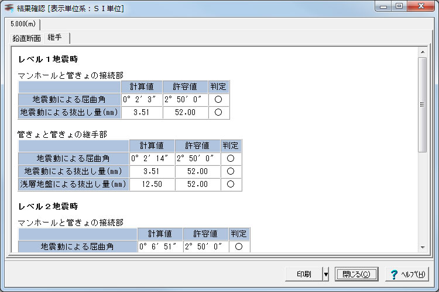
Task: Click the scrollbar down arrow
Action: [x=423, y=247]
